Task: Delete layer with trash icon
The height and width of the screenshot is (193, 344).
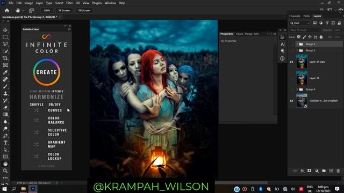Action: 338,170
